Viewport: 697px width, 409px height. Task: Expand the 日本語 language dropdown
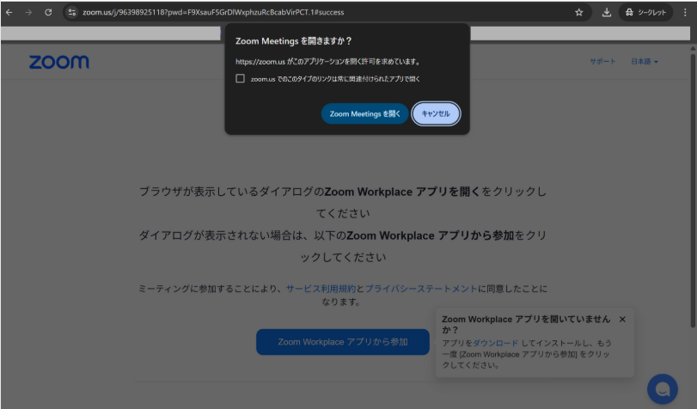pyautogui.click(x=645, y=62)
